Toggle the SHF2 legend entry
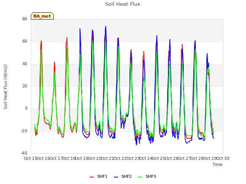246x184 pixels. [123, 177]
